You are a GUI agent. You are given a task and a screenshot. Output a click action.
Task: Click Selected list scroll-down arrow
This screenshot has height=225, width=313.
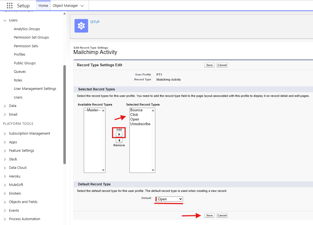pyautogui.click(x=153, y=170)
